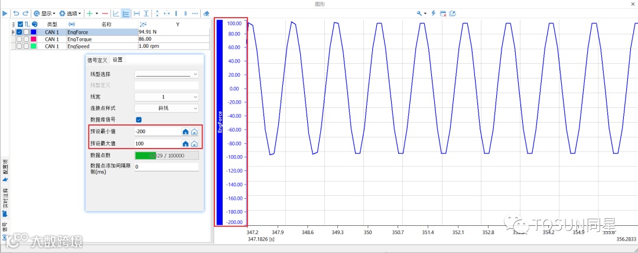Click the pop-out window arrow icon
Viewport: 638px width, 253px height.
(x=453, y=14)
